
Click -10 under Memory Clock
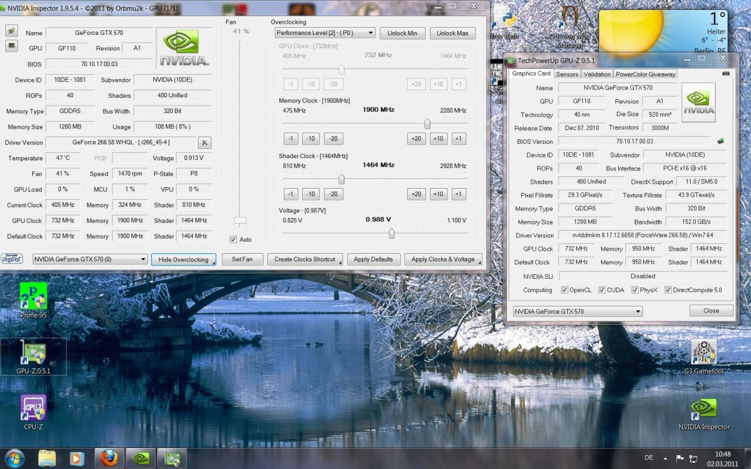pyautogui.click(x=310, y=139)
